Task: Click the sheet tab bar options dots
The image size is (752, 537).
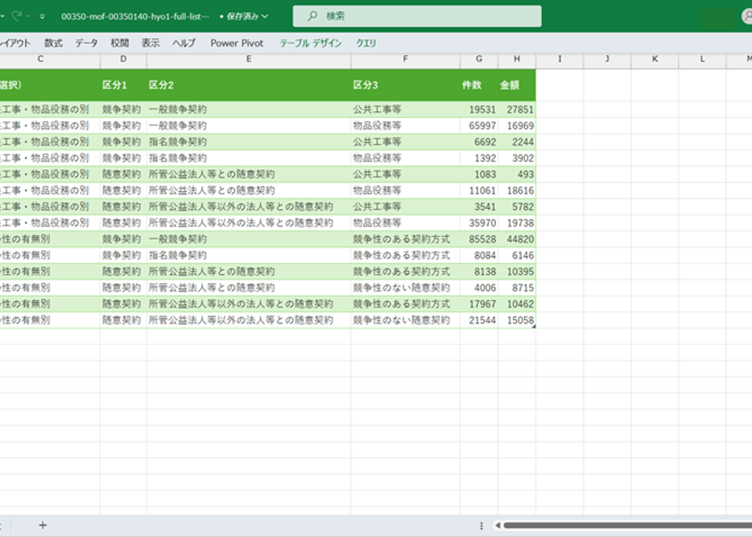Action: coord(481,526)
